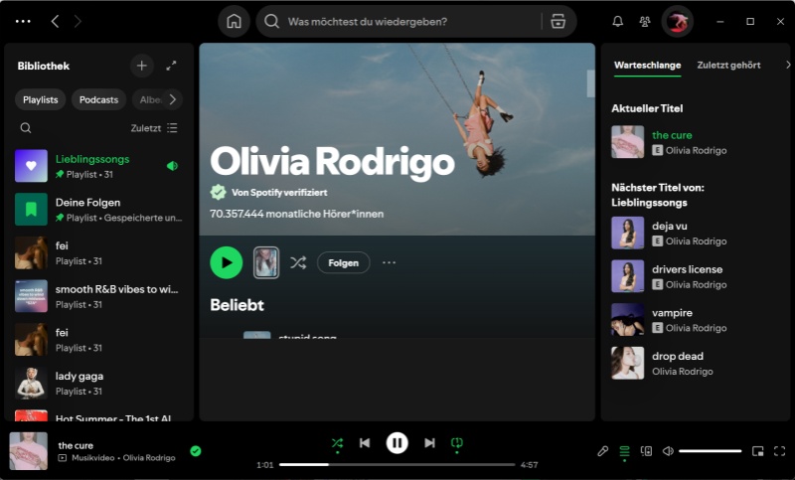The image size is (795, 480).
Task: Open the Browse icon in search bar
Action: click(557, 21)
